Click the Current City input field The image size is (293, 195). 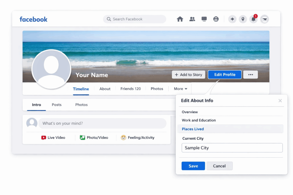tap(232, 148)
